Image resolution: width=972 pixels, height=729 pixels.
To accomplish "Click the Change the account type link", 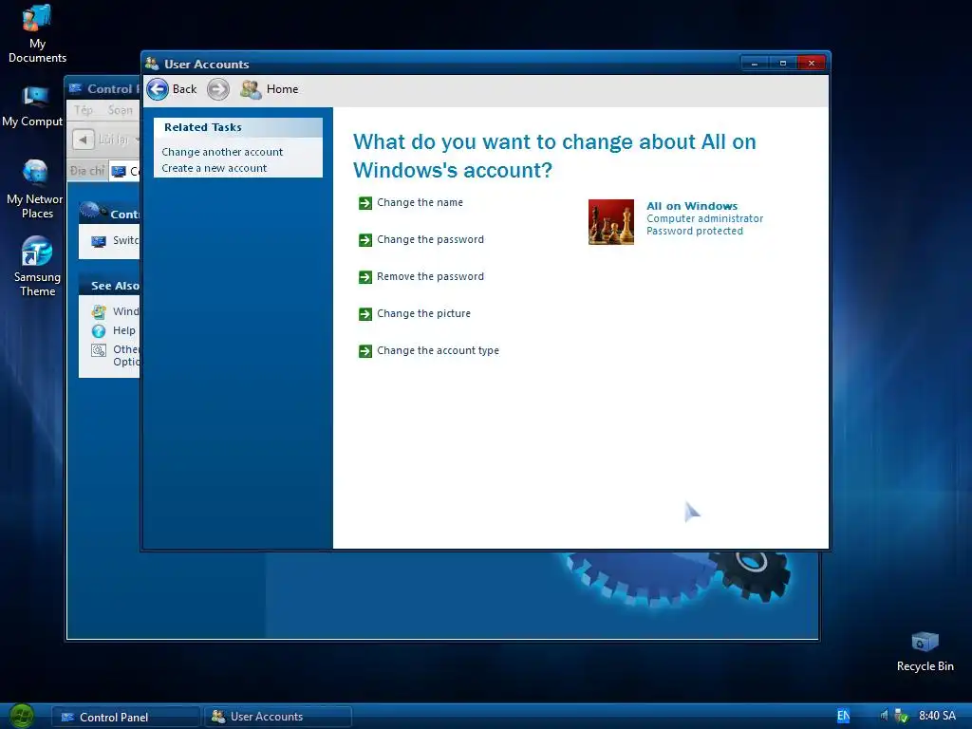I will click(438, 351).
